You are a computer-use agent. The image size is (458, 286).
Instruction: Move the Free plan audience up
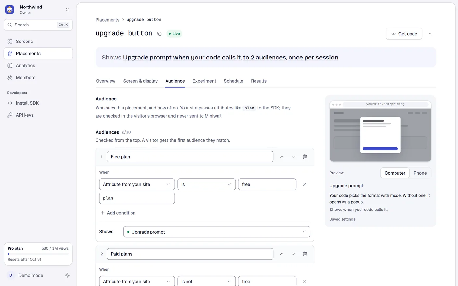282,157
